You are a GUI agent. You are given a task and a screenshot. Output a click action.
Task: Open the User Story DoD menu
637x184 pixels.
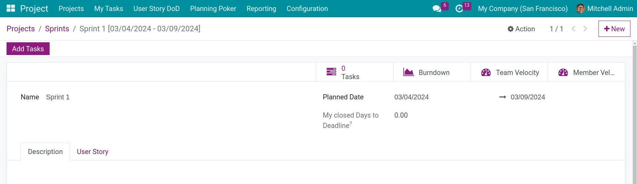click(x=156, y=9)
